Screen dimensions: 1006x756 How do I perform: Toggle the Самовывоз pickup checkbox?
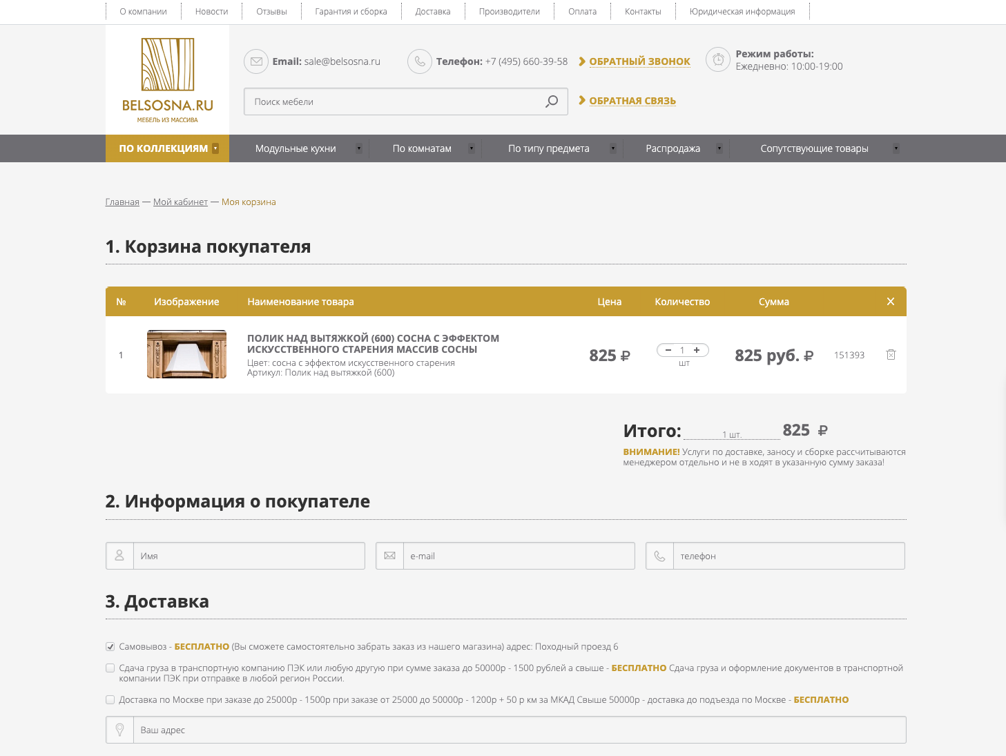click(x=110, y=647)
